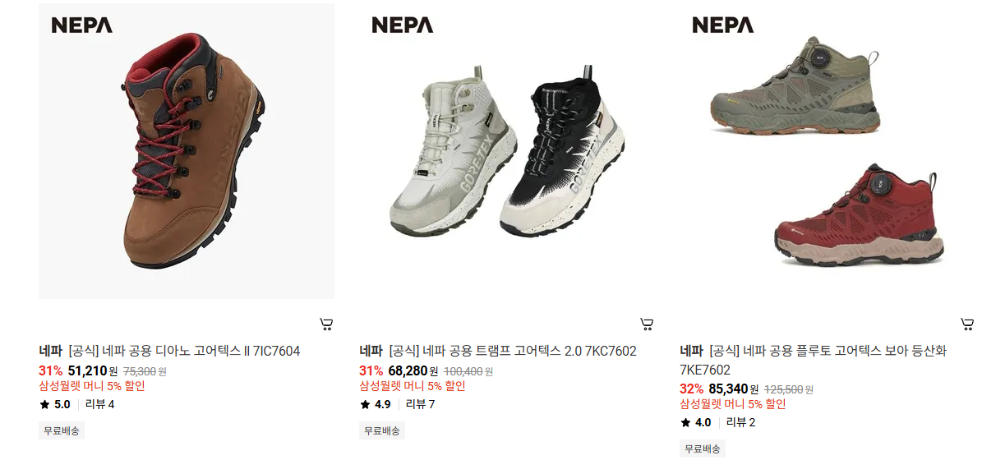Open product title 네파 공용 트램프 고어텍스 2.0 7KC7602
The width and height of the screenshot is (982, 460).
(513, 351)
